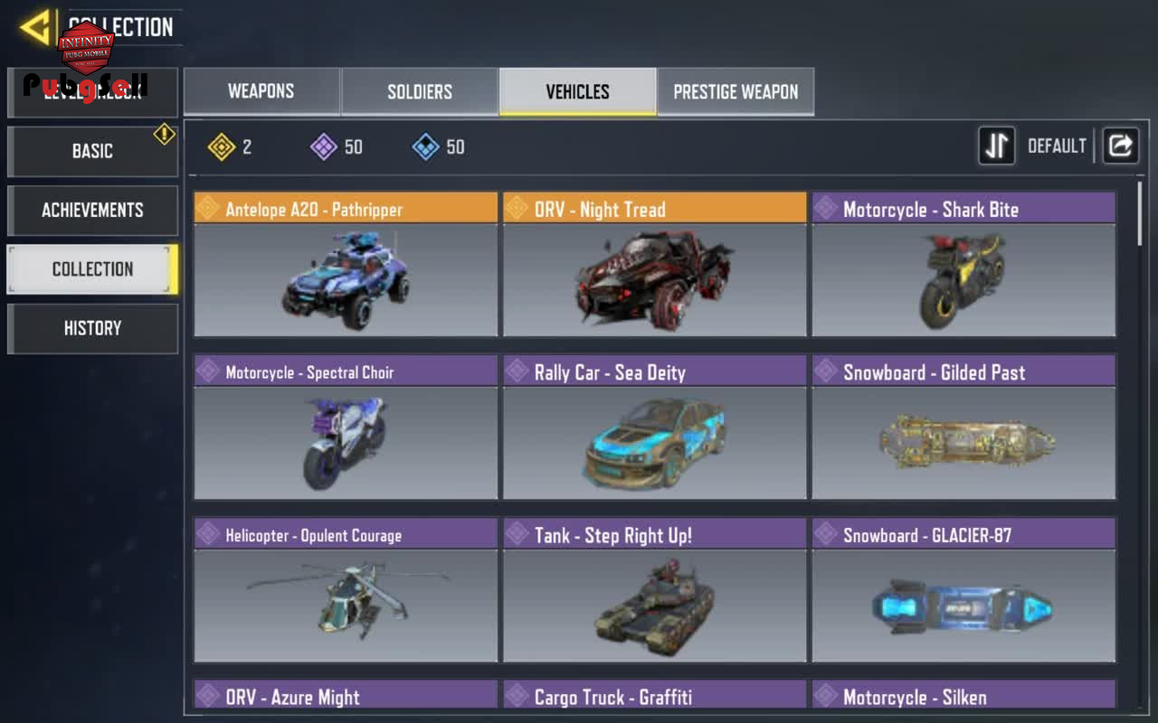Switch to the SOLDIERS tab
The width and height of the screenshot is (1158, 723).
coord(420,91)
